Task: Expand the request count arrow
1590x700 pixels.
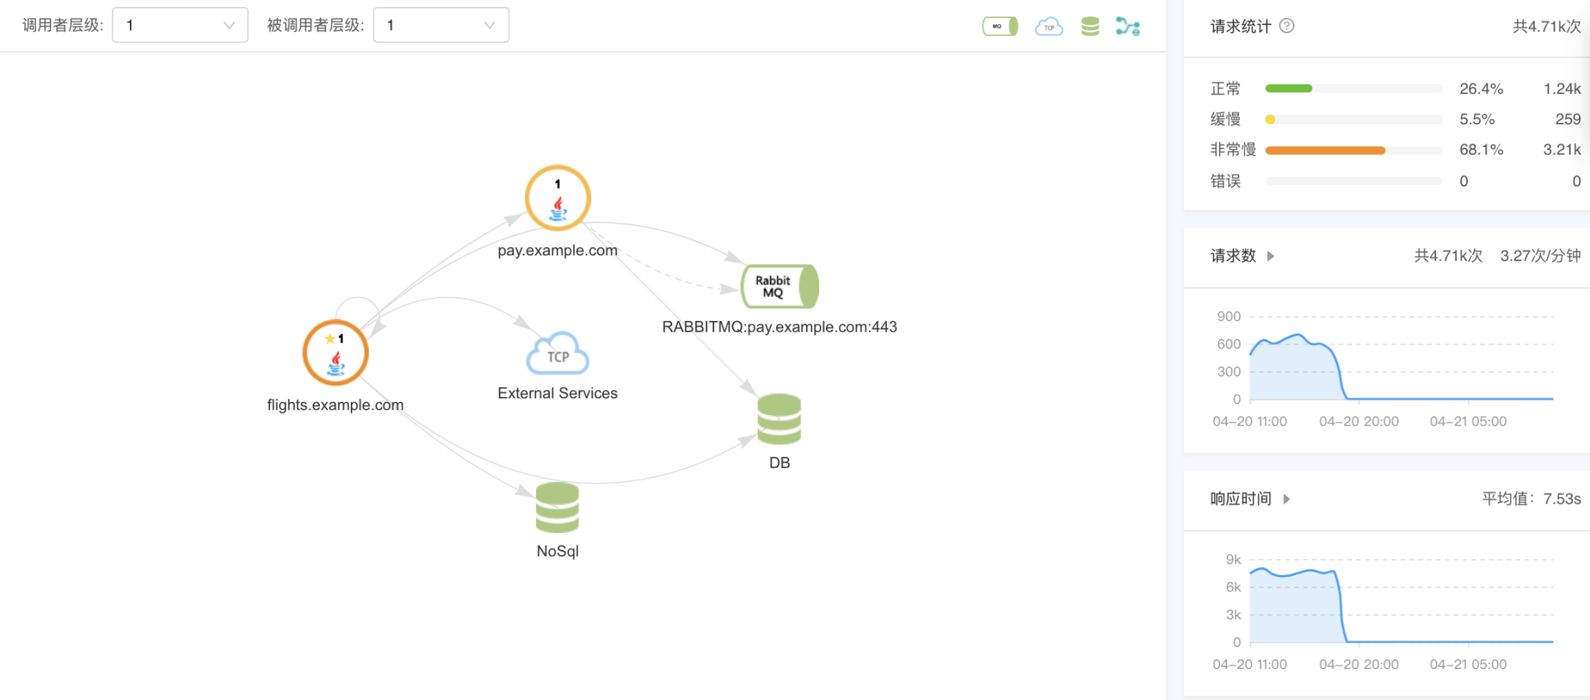Action: point(1271,256)
